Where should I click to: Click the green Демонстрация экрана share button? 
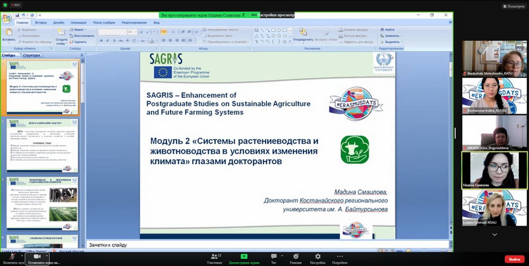[244, 259]
